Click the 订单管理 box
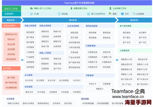This screenshot has height=107, width=153. [x=30, y=52]
